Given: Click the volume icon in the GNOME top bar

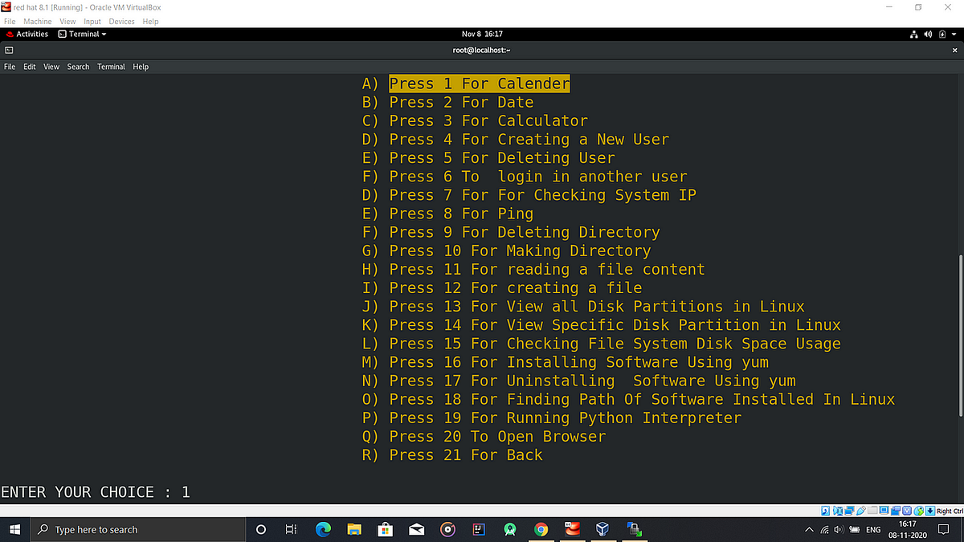Looking at the screenshot, I should (929, 34).
